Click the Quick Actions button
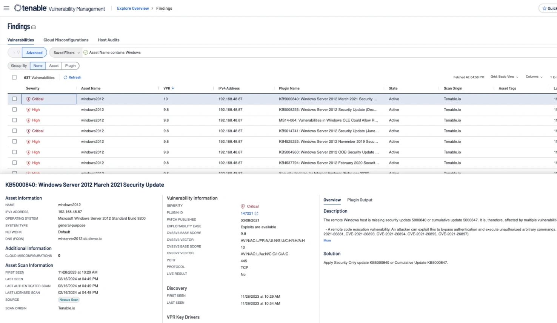The height and width of the screenshot is (323, 557). click(548, 8)
